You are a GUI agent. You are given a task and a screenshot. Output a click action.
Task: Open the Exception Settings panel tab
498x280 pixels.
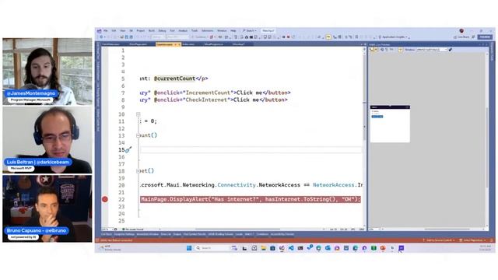(124, 234)
